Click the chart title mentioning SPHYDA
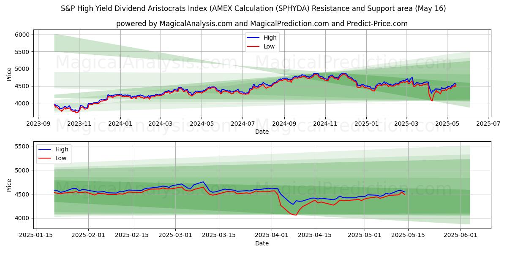Screen dimensions: 507x253 tap(253, 8)
